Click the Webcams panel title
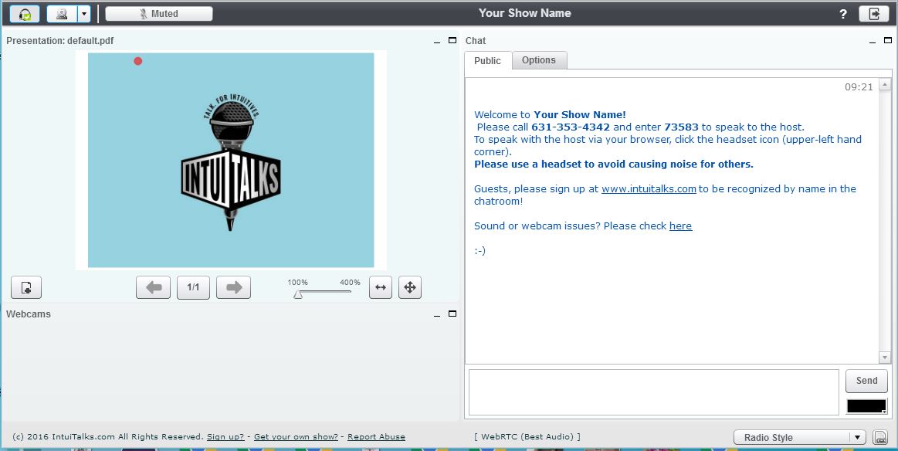The width and height of the screenshot is (898, 451). click(x=29, y=314)
